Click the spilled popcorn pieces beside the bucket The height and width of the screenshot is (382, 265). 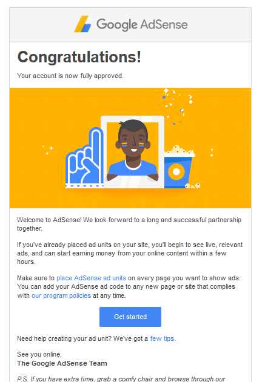(192, 186)
